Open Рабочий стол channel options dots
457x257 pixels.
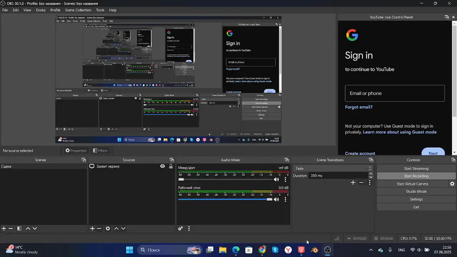(x=285, y=199)
